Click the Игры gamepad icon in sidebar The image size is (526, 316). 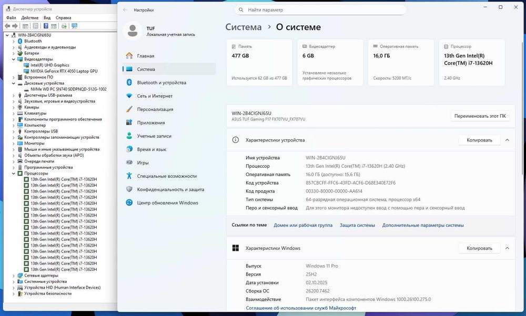point(129,162)
